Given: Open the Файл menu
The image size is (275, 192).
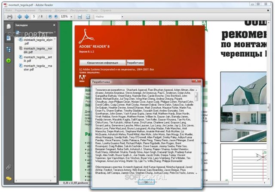Looking at the screenshot, I should pyautogui.click(x=9, y=10).
